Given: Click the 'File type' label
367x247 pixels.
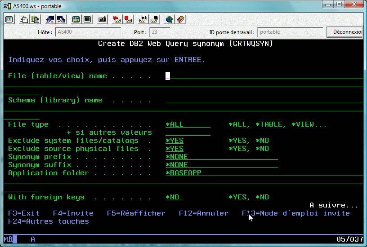Looking at the screenshot, I should tap(28, 124).
